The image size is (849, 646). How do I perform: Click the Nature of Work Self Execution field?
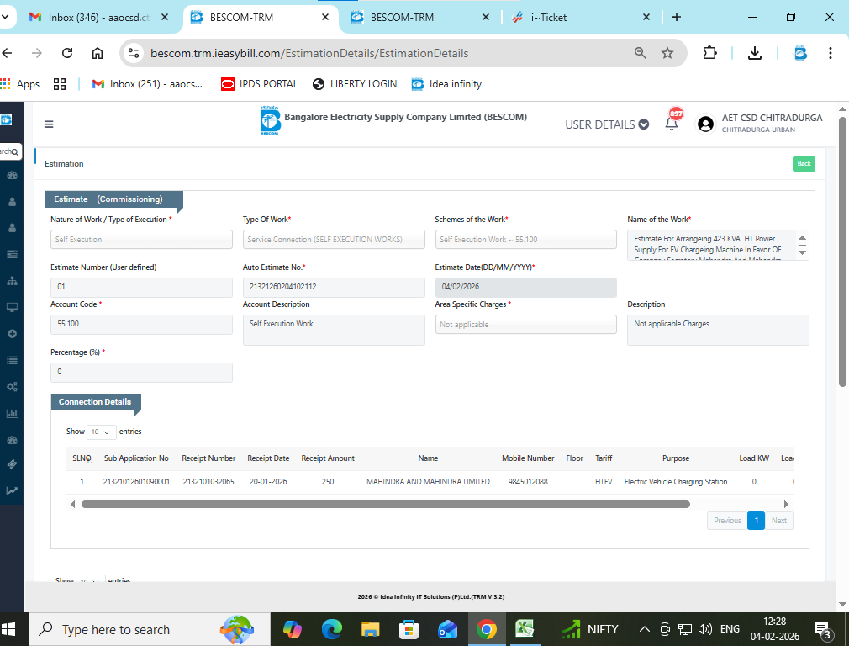(141, 240)
